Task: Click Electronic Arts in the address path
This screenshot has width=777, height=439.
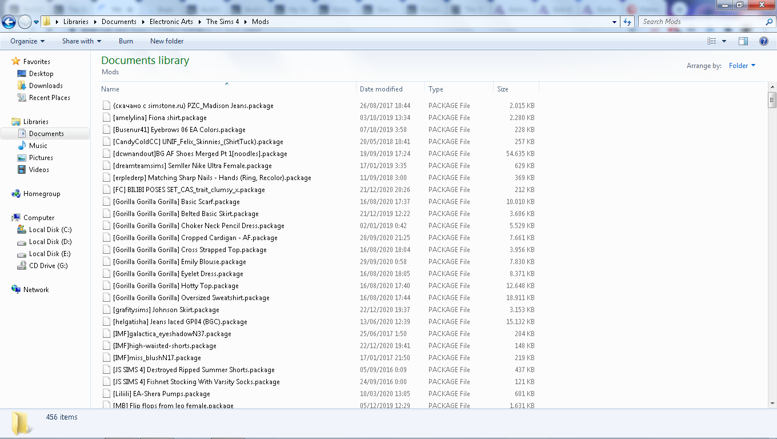Action: point(171,22)
